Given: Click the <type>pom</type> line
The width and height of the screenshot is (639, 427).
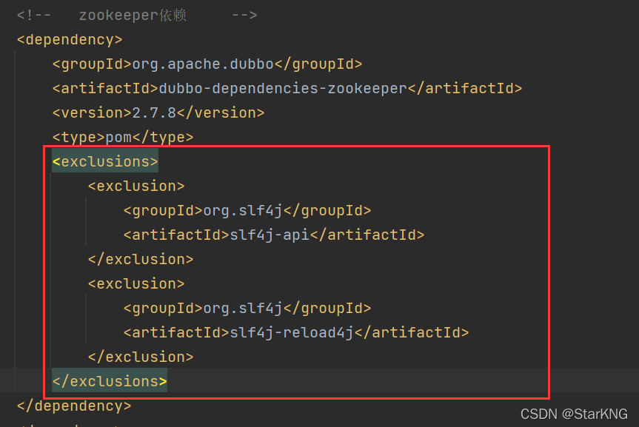Looking at the screenshot, I should pyautogui.click(x=123, y=138).
